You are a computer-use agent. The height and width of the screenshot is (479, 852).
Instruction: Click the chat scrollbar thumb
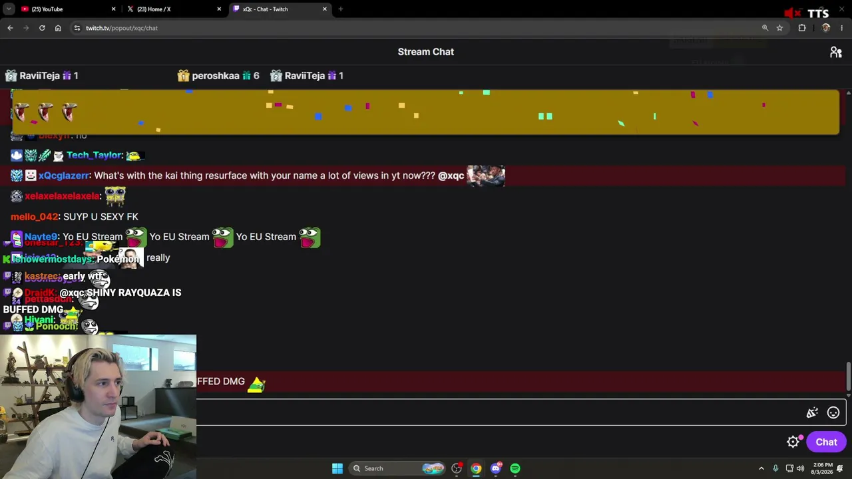[x=848, y=377]
